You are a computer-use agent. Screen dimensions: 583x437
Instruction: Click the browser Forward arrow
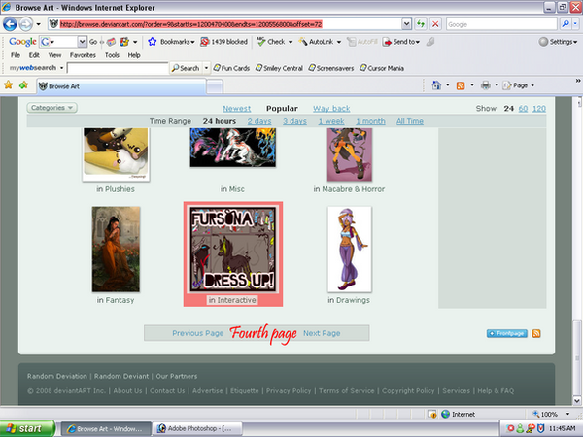[x=25, y=24]
